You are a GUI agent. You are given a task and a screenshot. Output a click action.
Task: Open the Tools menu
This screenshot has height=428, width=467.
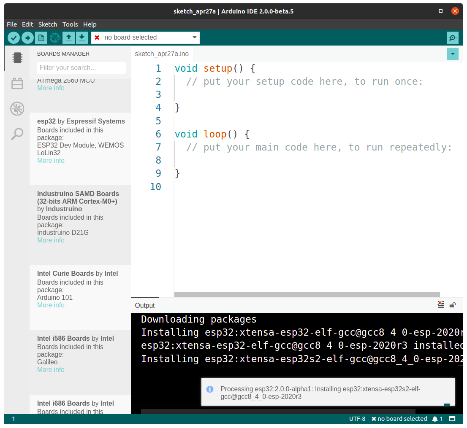pos(70,24)
